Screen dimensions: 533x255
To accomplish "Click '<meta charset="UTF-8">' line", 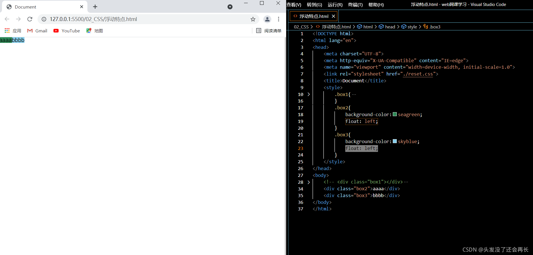I will pyautogui.click(x=354, y=54).
